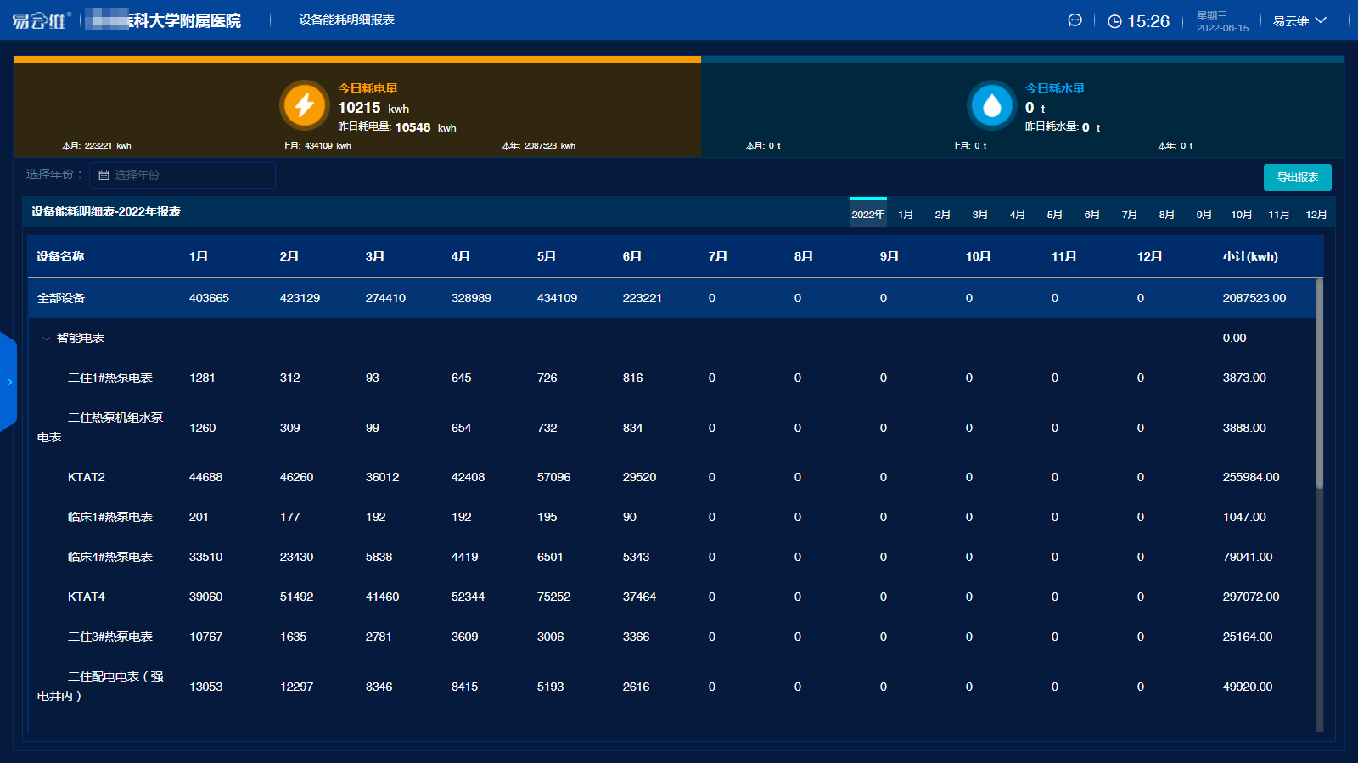This screenshot has width=1358, height=763.
Task: Click the 设备能耗明细报表 header title
Action: (x=346, y=20)
